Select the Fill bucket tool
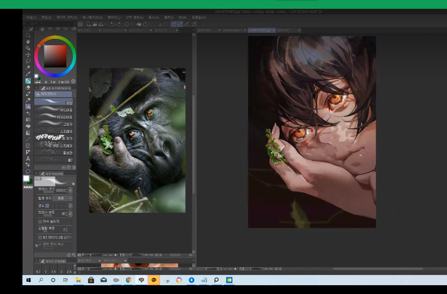Screen dimensions: 447x294 point(28,126)
